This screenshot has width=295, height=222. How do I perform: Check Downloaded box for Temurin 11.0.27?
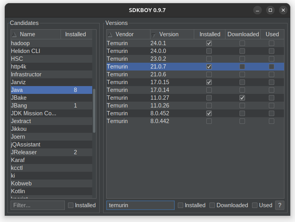[242, 98]
